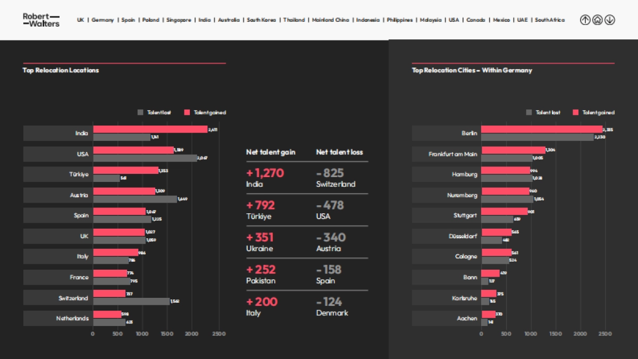Image resolution: width=638 pixels, height=359 pixels.
Task: Open the USA link in header
Action: pyautogui.click(x=454, y=20)
